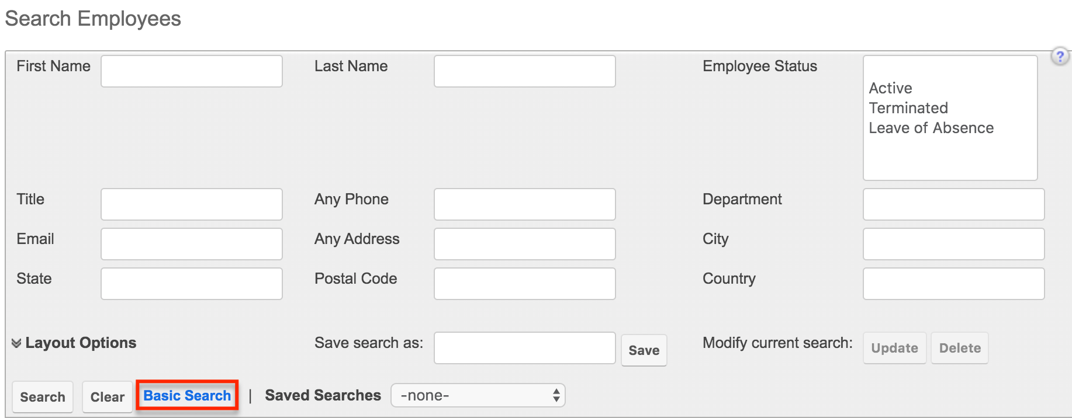Click the Postal Code field
This screenshot has width=1072, height=418.
(524, 283)
